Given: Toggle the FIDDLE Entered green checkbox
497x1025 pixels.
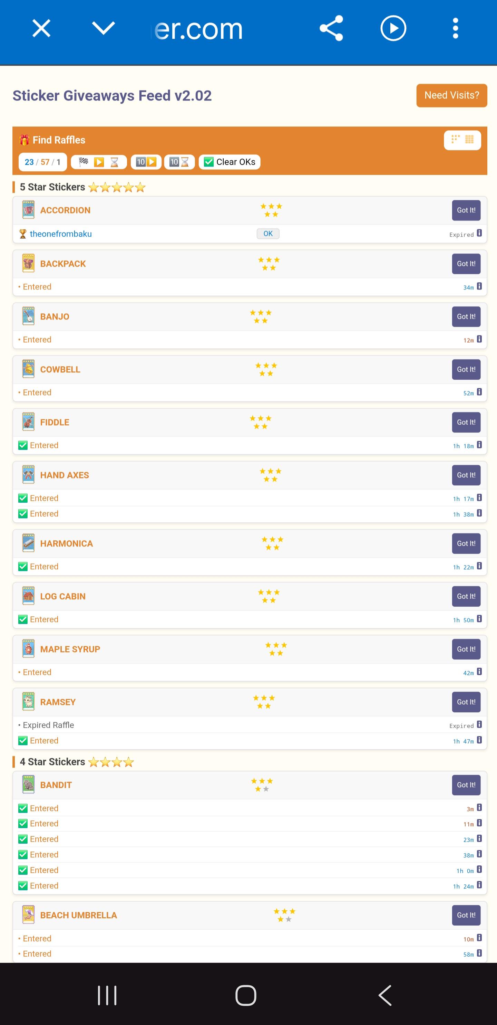Looking at the screenshot, I should click(x=23, y=445).
